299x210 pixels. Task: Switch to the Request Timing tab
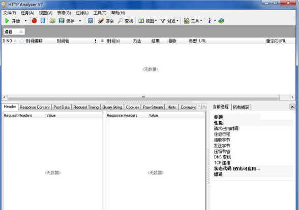click(86, 108)
